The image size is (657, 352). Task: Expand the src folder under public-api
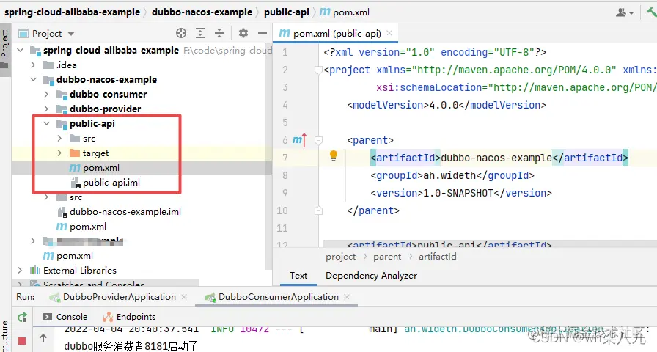coord(59,139)
